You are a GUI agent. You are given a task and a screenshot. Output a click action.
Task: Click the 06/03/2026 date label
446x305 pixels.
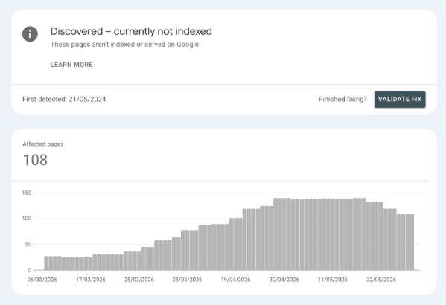(x=42, y=280)
